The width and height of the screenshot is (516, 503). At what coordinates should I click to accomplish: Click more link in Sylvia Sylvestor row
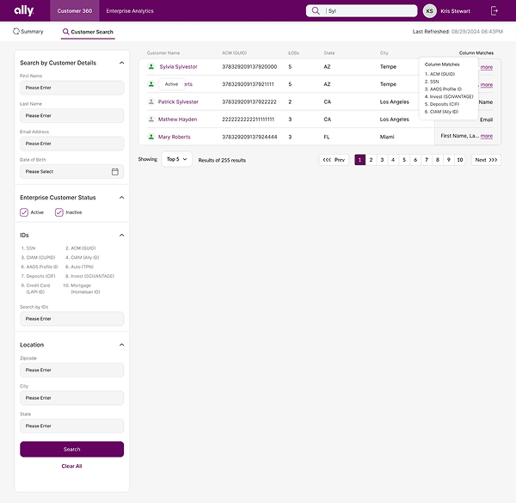tap(487, 67)
